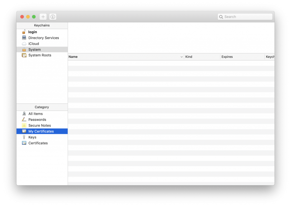291x207 pixels.
Task: Select the iCloud keychain
Action: coord(42,44)
